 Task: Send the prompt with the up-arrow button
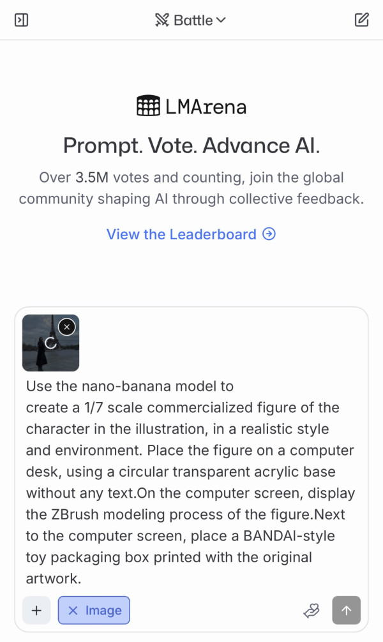click(346, 610)
